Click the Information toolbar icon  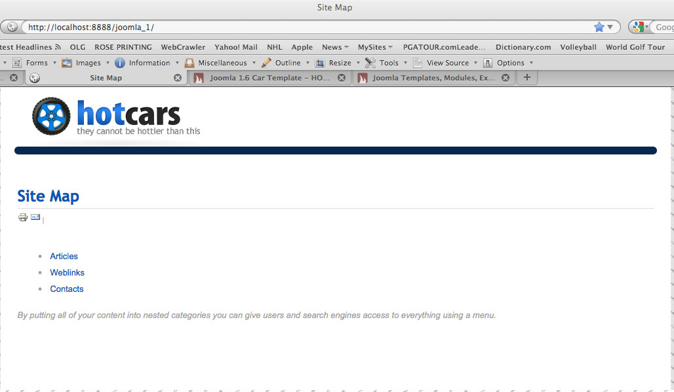(x=120, y=63)
